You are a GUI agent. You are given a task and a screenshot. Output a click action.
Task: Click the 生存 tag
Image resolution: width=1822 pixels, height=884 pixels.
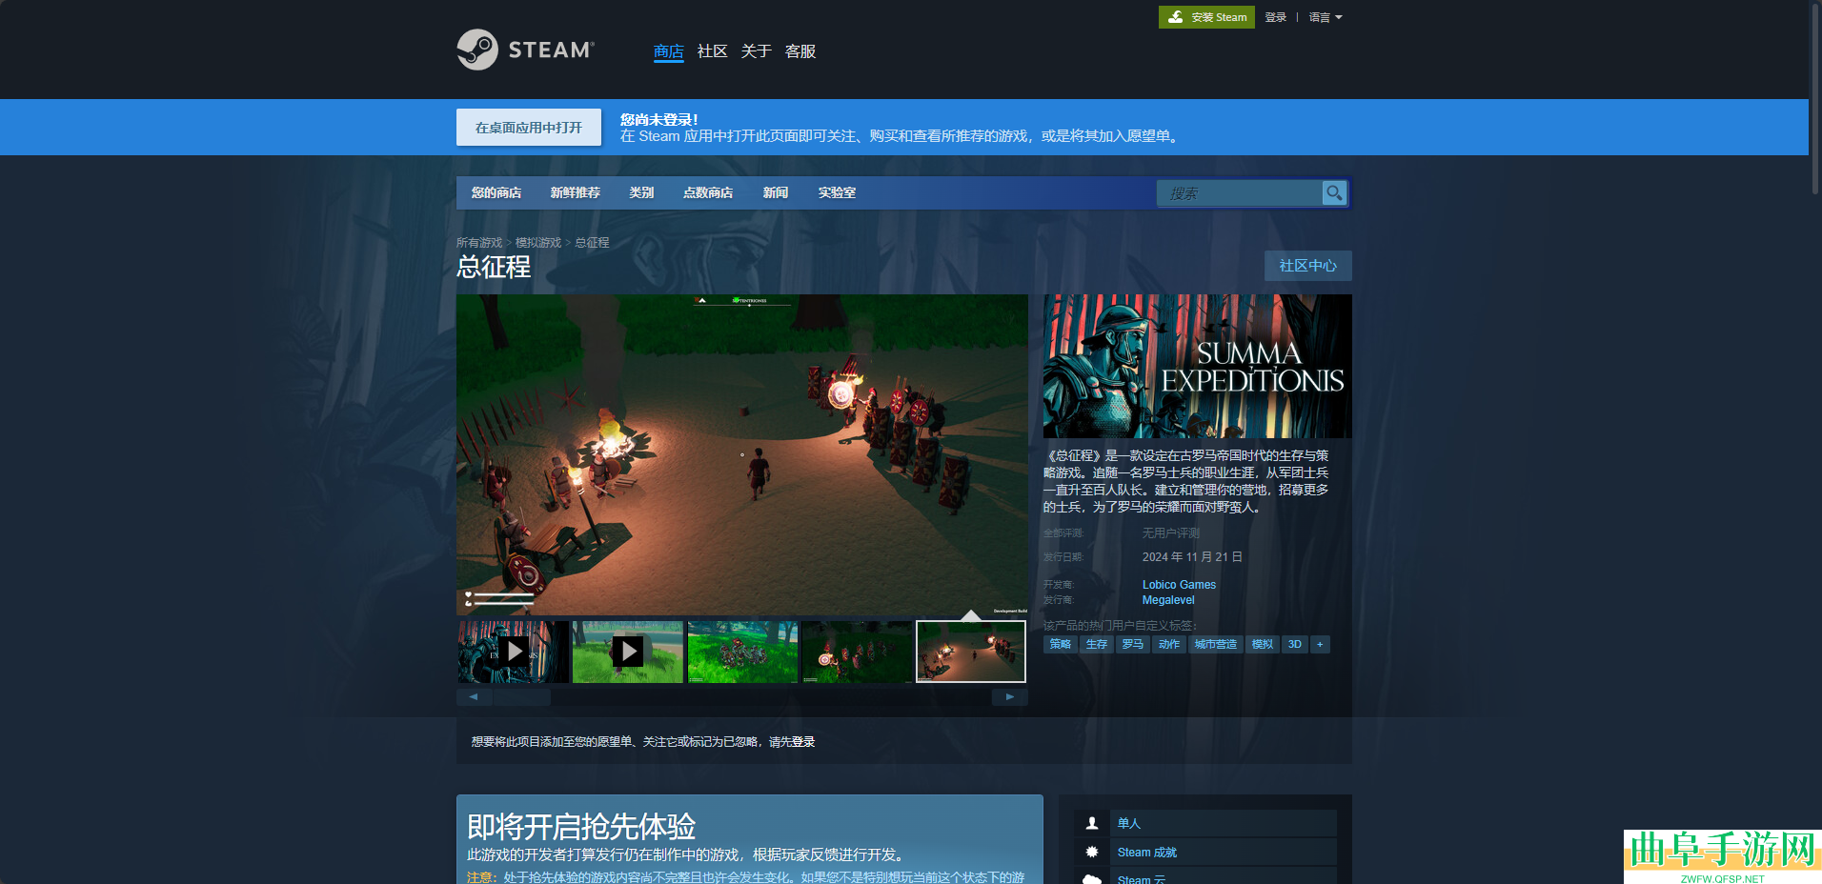tap(1097, 645)
